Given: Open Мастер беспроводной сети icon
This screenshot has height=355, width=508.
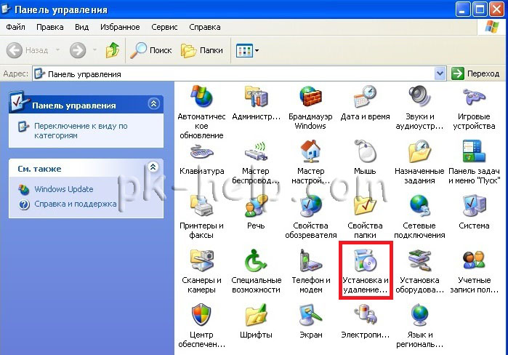Looking at the screenshot, I should point(256,152).
